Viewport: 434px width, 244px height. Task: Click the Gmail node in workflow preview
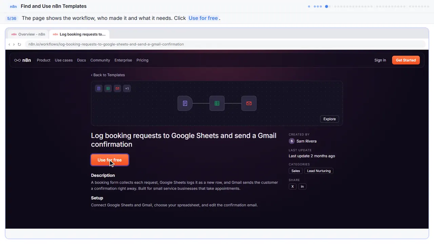pos(249,103)
